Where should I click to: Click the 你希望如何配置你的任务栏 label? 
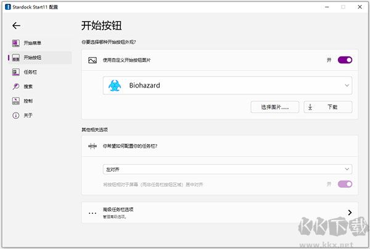(130, 146)
